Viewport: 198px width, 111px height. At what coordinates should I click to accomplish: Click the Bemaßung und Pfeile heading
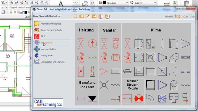pos(87,85)
